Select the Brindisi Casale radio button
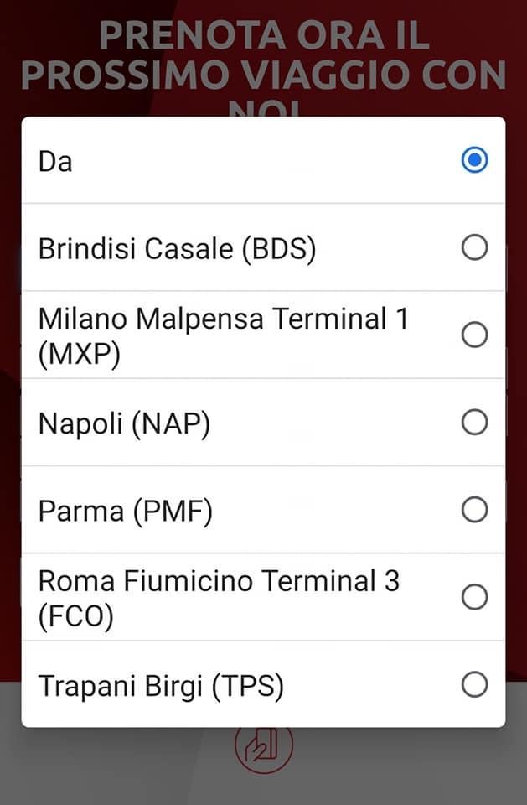The height and width of the screenshot is (805, 527). (474, 247)
